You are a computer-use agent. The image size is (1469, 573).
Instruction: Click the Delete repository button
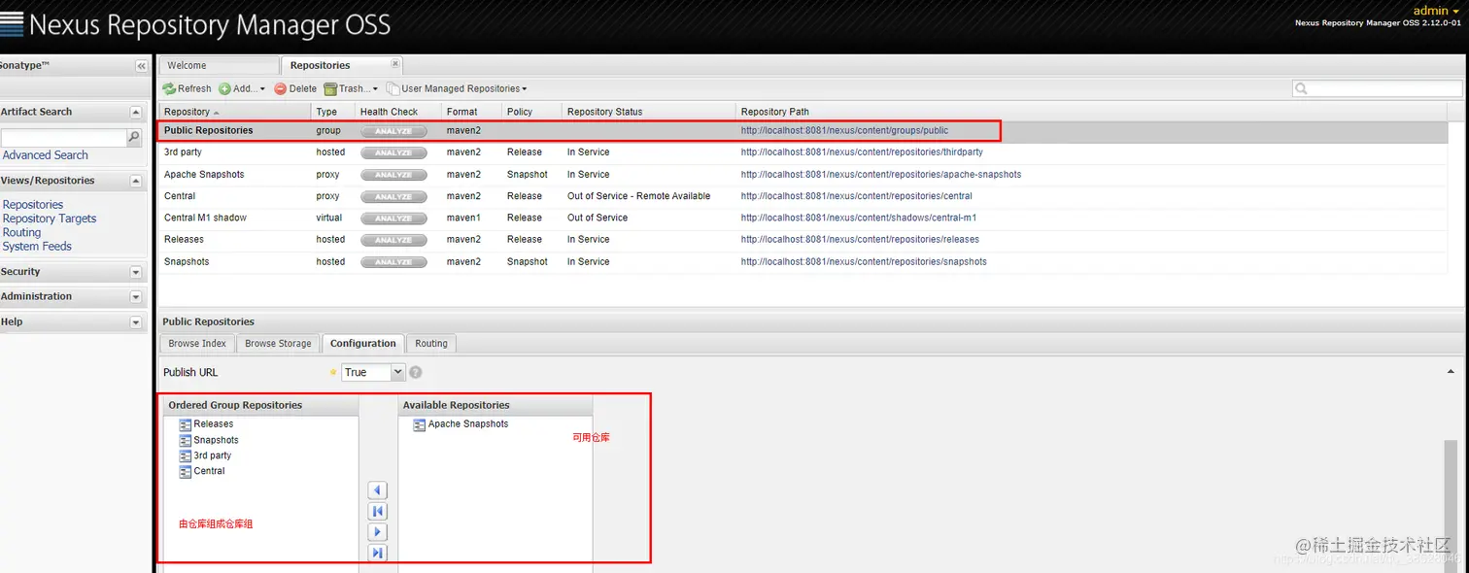(x=295, y=88)
